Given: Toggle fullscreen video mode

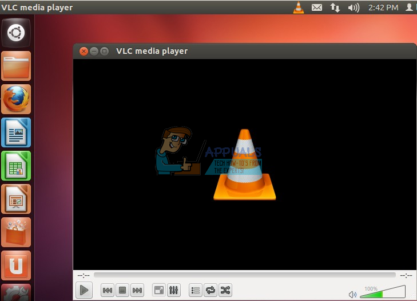Looking at the screenshot, I should 158,291.
